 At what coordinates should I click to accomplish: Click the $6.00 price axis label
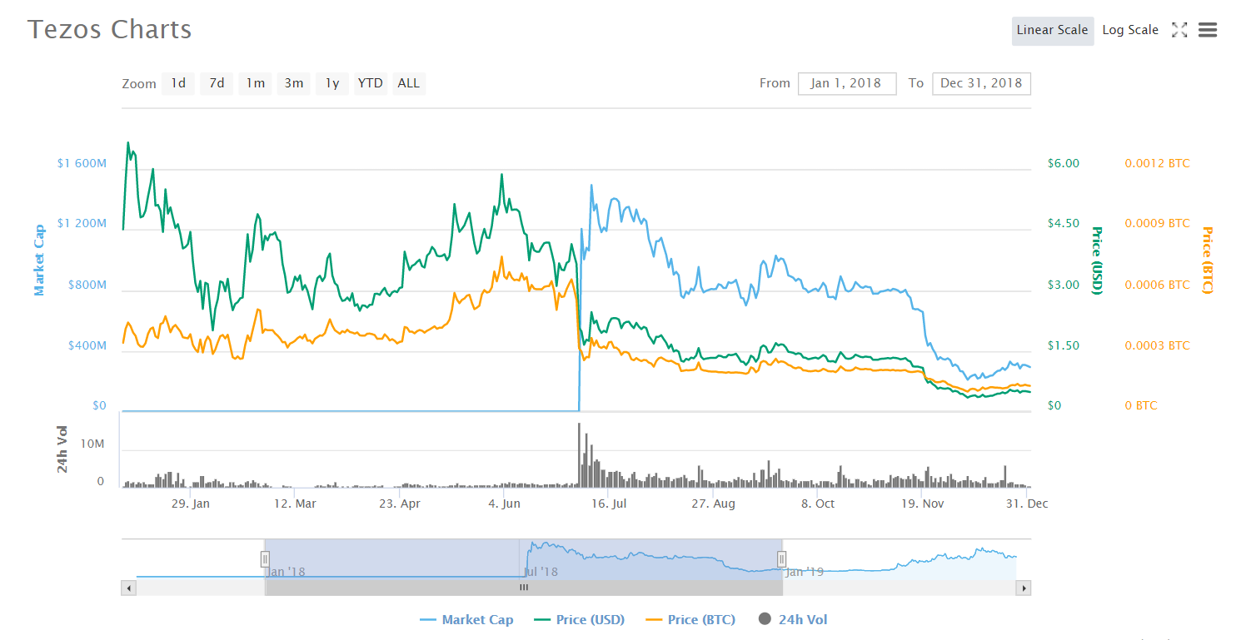click(x=1064, y=163)
